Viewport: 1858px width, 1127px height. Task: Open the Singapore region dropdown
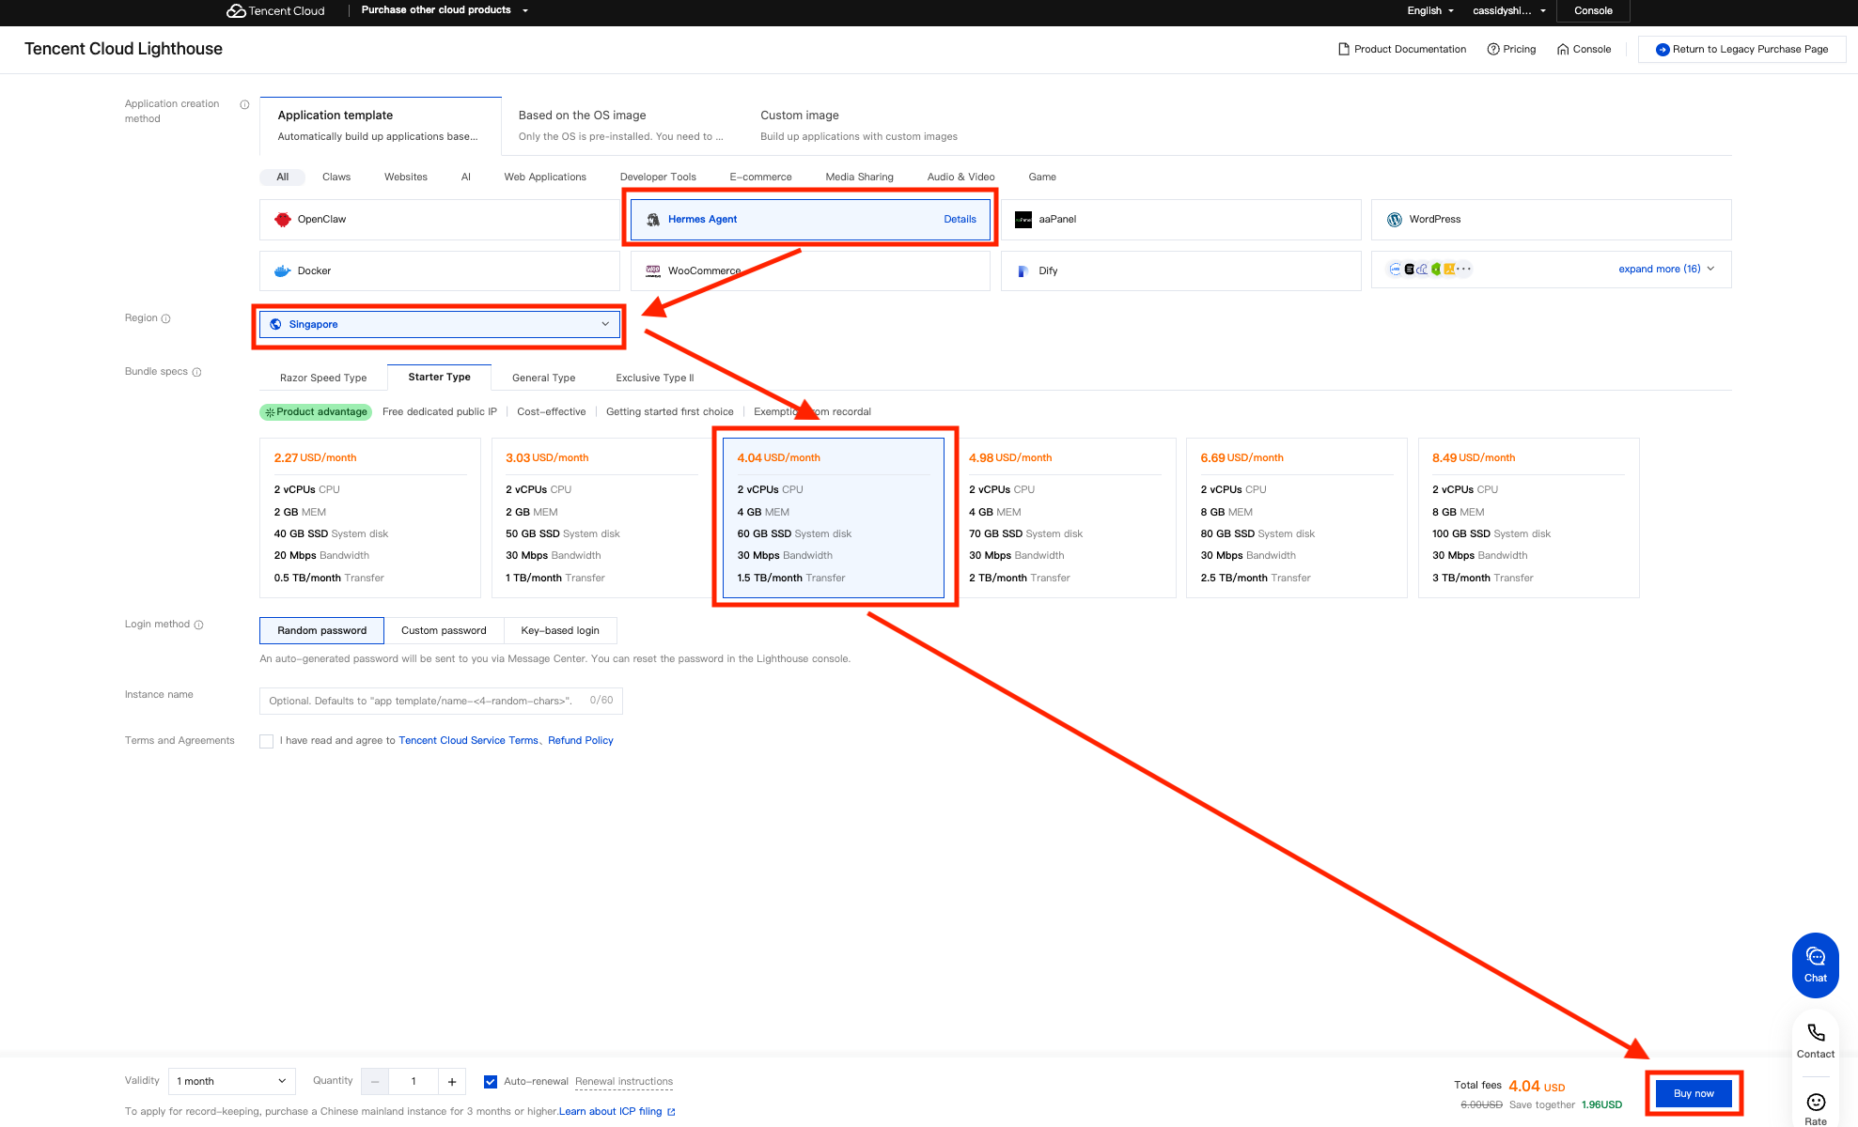point(440,324)
